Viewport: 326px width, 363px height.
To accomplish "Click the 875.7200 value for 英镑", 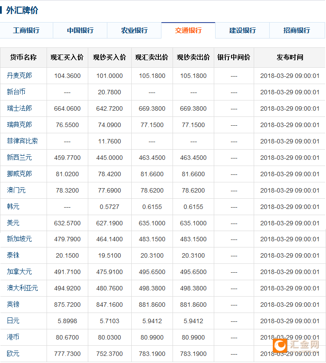I will (x=67, y=305).
